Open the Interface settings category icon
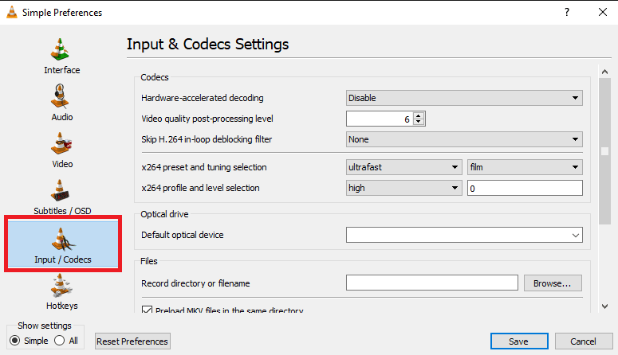Image resolution: width=618 pixels, height=355 pixels. pyautogui.click(x=61, y=49)
